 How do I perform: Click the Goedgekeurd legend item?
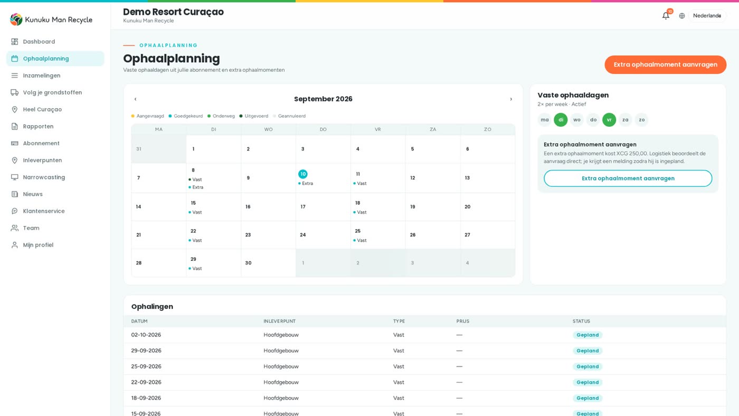(x=186, y=116)
